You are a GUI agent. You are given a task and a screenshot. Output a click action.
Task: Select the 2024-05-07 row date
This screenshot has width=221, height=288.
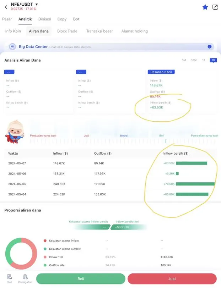point(17,163)
